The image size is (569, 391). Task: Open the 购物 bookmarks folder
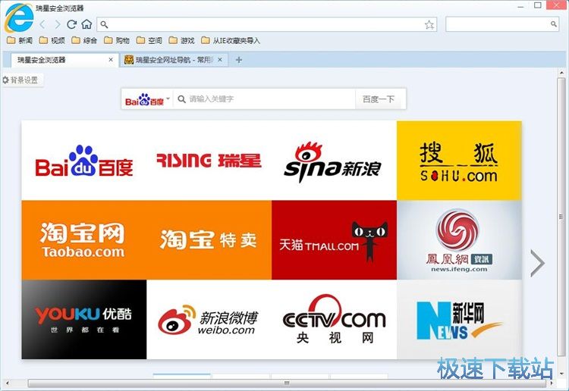click(117, 40)
